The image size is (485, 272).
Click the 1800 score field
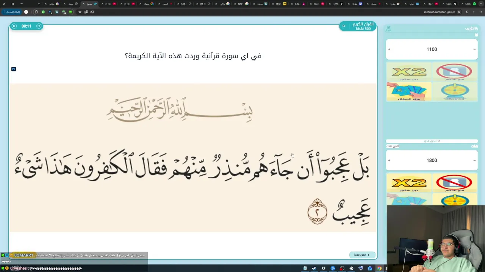pyautogui.click(x=432, y=160)
